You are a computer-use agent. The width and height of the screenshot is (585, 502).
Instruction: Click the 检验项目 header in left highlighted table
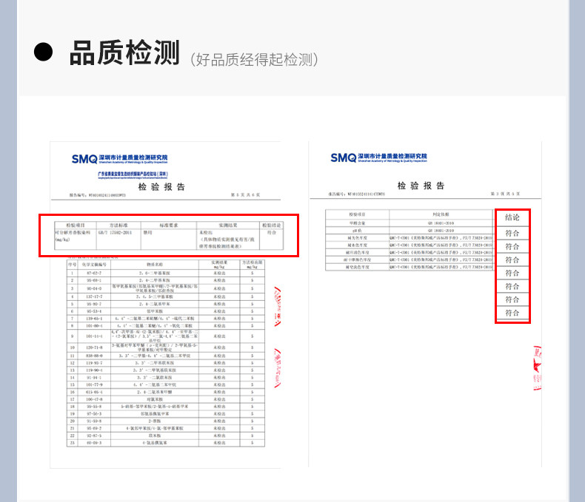[x=76, y=224]
